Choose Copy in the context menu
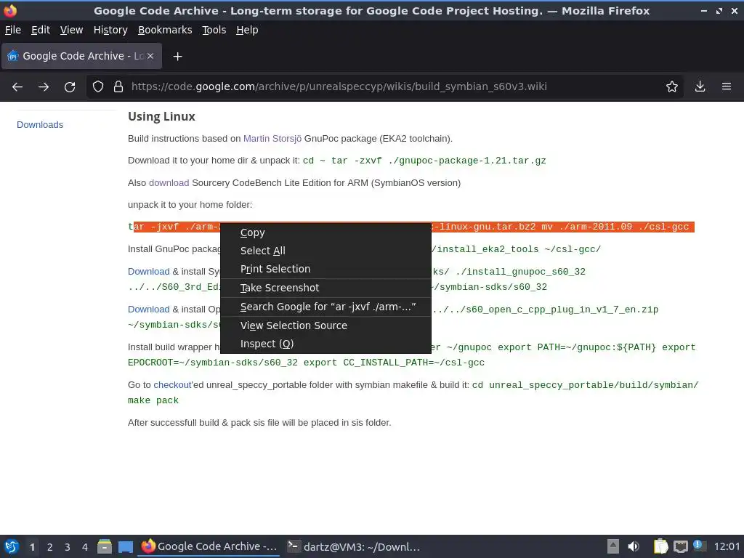 tap(326, 232)
